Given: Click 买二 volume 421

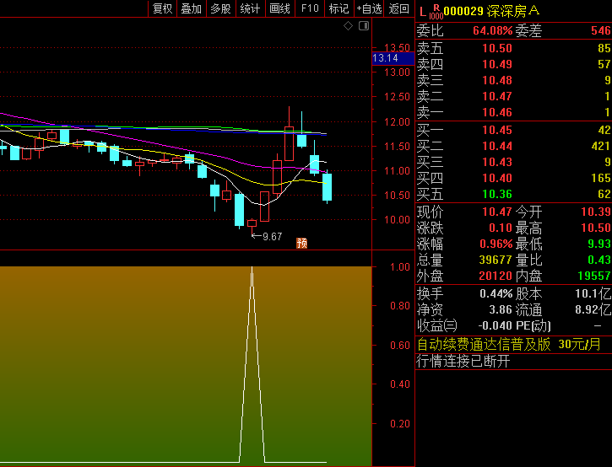Looking at the screenshot, I should pyautogui.click(x=601, y=146).
